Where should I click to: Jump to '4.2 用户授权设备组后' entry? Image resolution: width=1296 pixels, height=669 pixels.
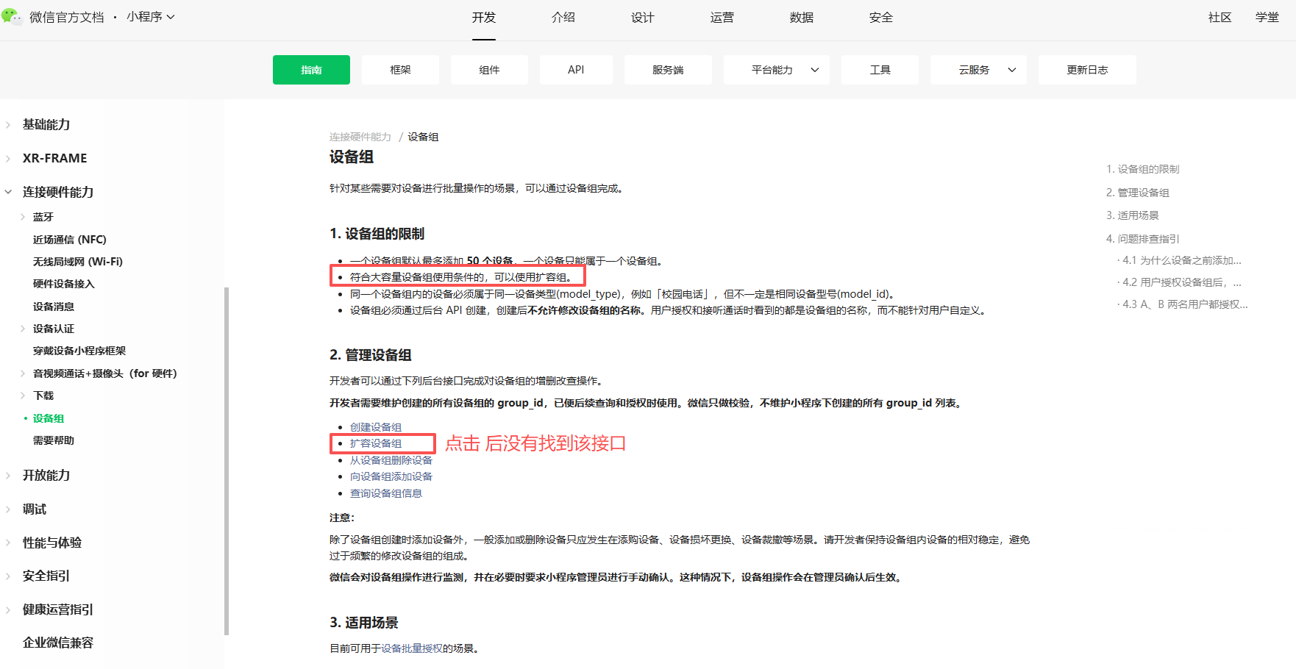click(x=1179, y=282)
